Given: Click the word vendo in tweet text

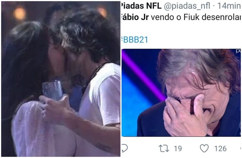Looking at the screenshot, I should pos(163,17).
